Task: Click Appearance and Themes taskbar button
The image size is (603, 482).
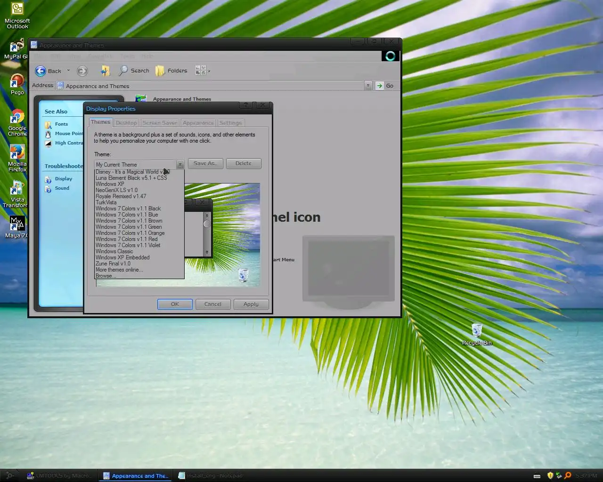Action: (136, 476)
